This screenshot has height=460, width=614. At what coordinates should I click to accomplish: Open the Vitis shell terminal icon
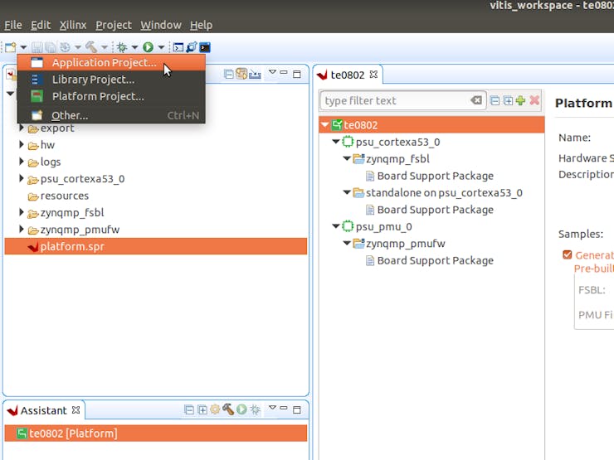[205, 47]
